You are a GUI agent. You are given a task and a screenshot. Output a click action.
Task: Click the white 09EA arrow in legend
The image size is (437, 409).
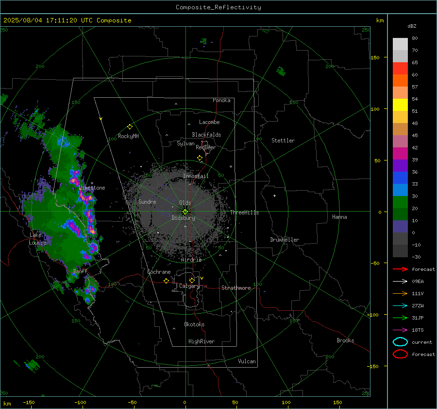pos(400,282)
